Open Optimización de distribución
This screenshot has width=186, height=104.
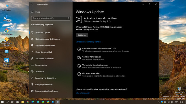(51, 39)
